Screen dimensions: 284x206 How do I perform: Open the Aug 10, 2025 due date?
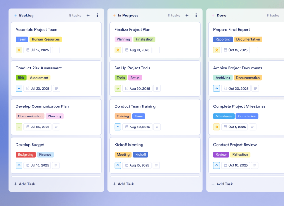click(x=137, y=50)
